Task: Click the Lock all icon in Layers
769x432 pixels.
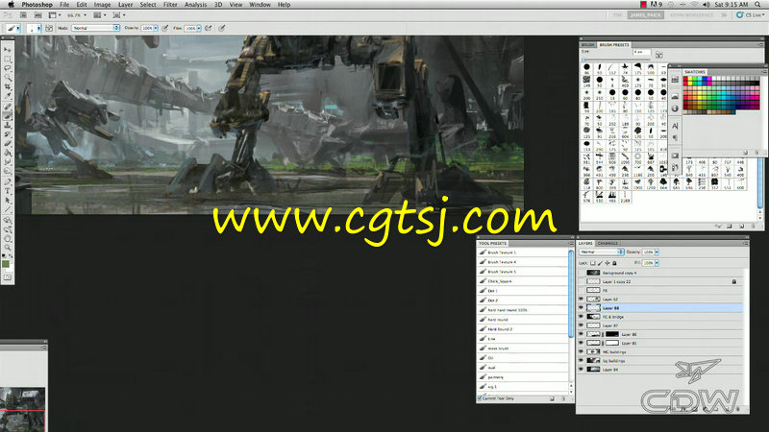Action: (x=614, y=263)
